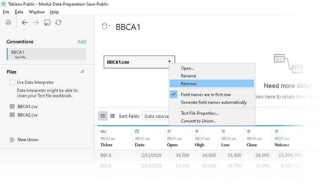Select the BBCA1 Text file connection
Viewport: 332px width, 190px height.
click(47, 54)
